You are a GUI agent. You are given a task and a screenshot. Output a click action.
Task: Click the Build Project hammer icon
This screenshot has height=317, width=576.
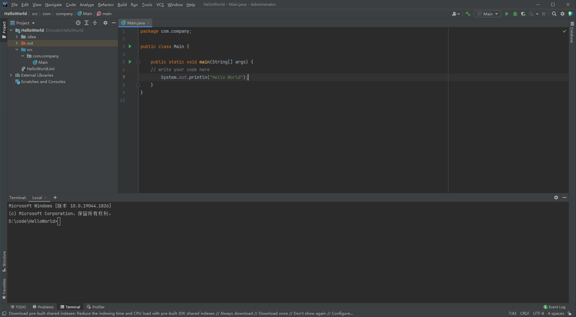468,14
